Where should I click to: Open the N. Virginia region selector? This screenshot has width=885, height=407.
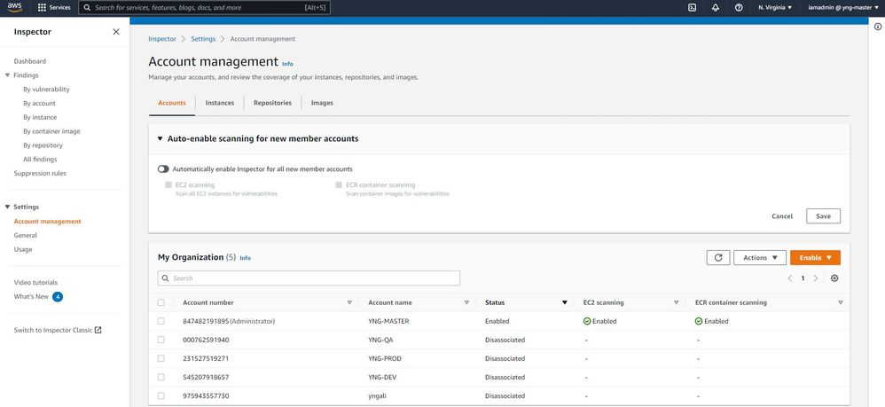point(775,8)
